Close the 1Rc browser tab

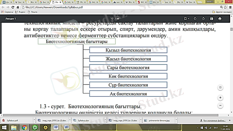click(x=85, y=2)
